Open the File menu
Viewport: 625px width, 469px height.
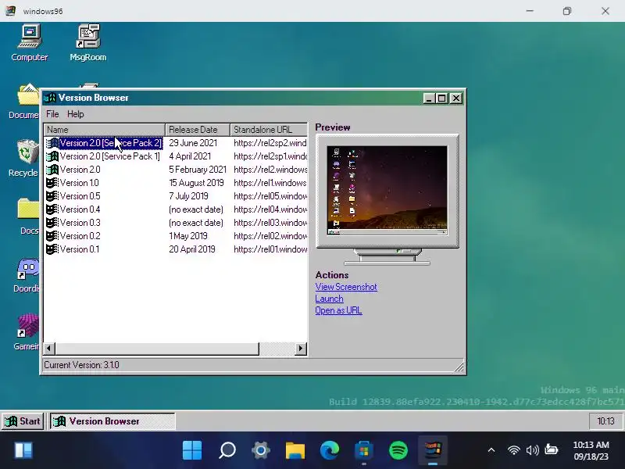[x=52, y=114]
